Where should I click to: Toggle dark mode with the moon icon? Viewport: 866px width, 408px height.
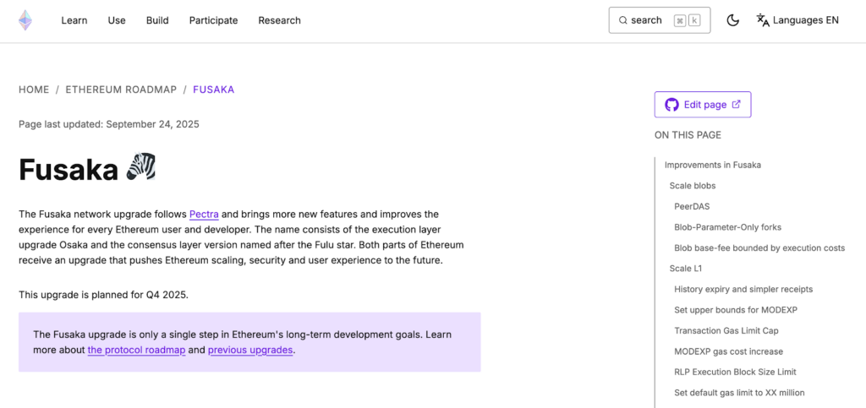click(732, 20)
